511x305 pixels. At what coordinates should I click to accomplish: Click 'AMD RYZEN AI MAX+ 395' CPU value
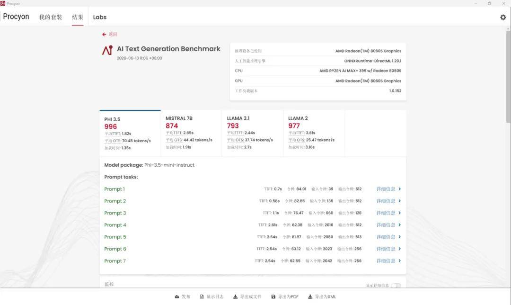pos(361,71)
